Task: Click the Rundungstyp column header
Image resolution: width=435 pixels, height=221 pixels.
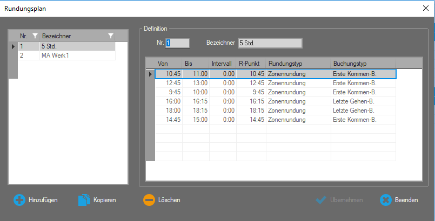Action: [298, 64]
